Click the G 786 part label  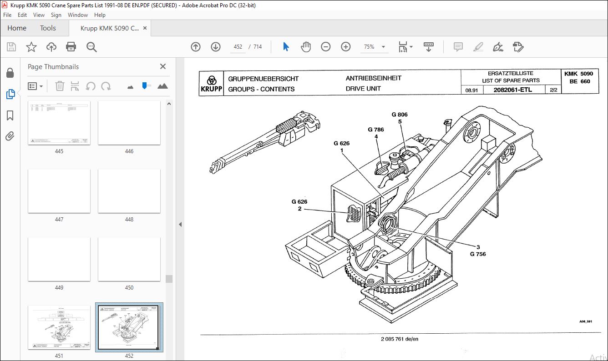coord(376,130)
